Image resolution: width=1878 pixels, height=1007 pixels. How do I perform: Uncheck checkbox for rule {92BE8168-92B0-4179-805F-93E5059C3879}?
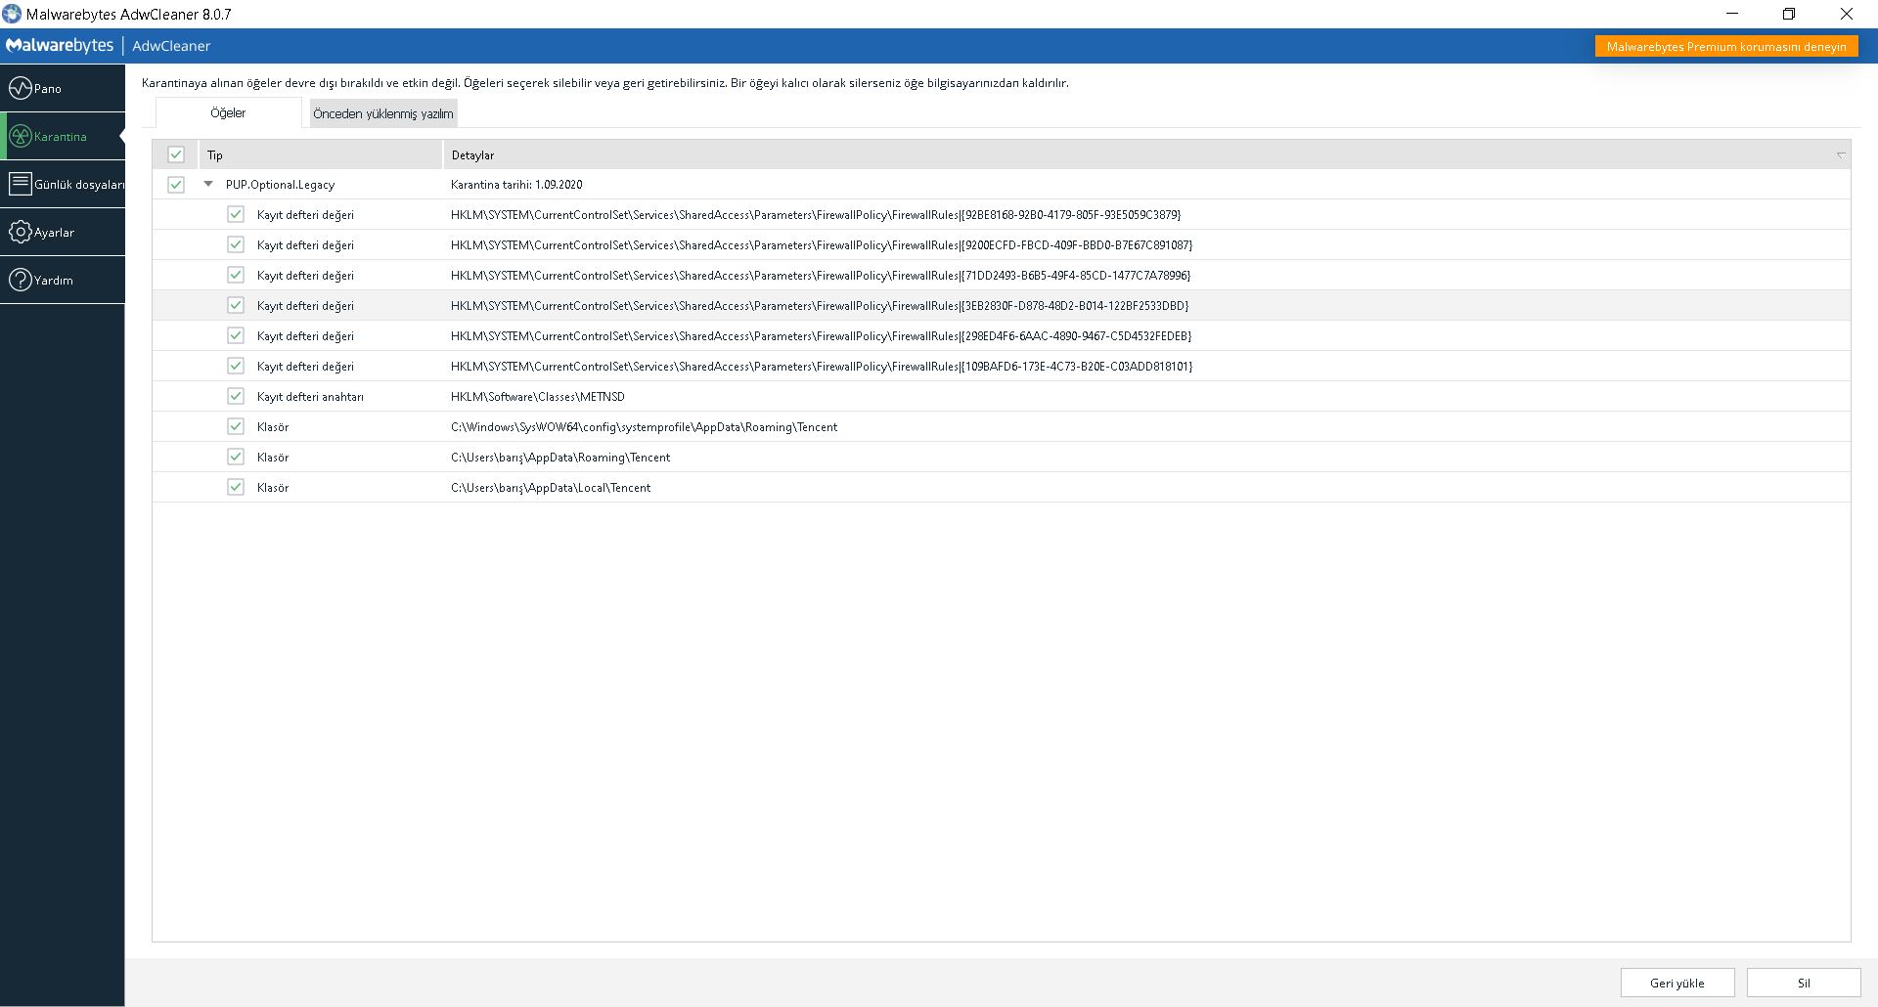point(236,214)
